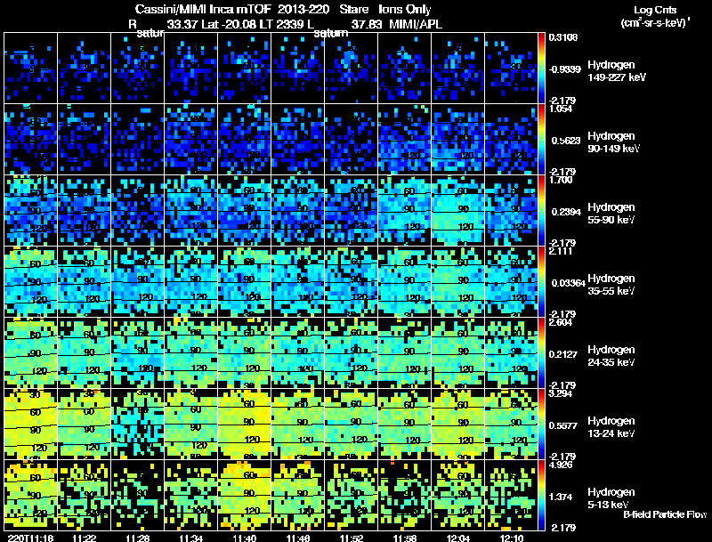712x542 pixels.
Task: Click the Cassini/MIMI Inca mTOF title text
Action: [204, 9]
